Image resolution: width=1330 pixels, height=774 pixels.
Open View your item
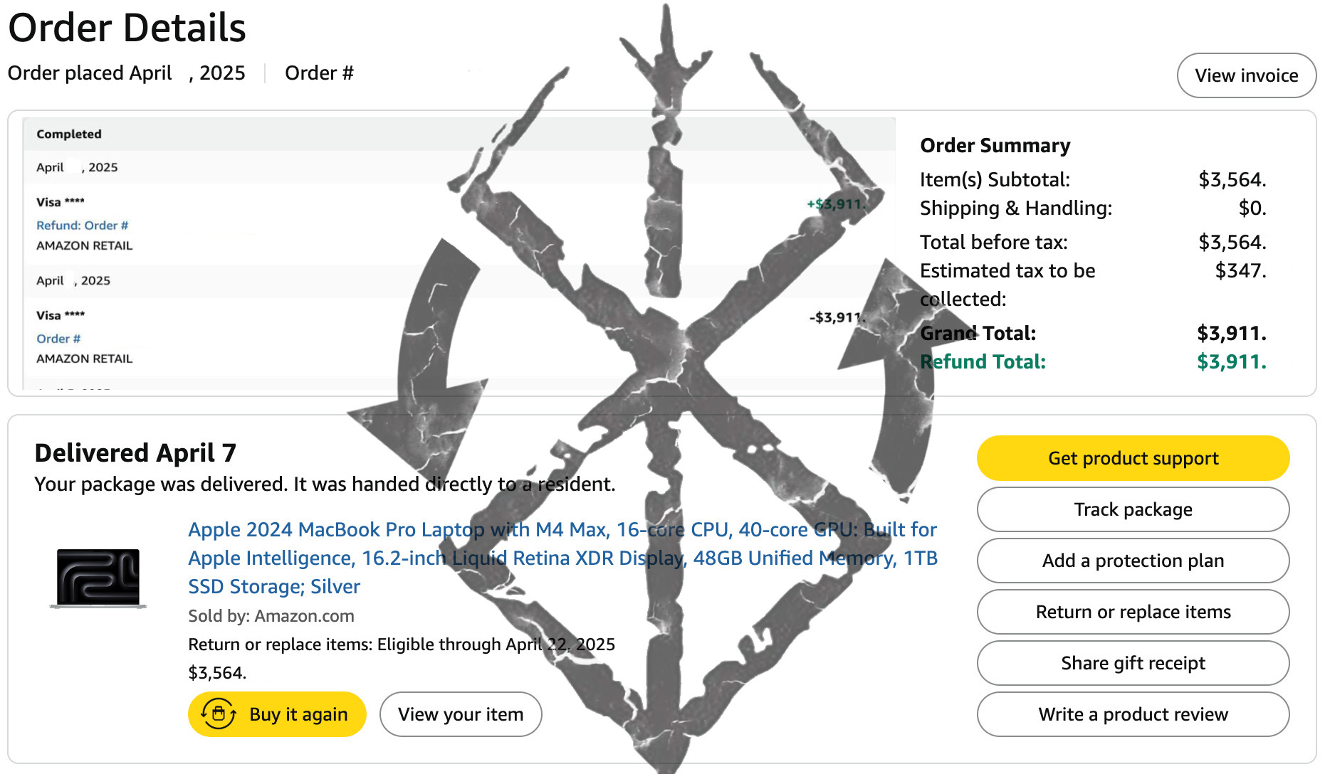tap(461, 714)
